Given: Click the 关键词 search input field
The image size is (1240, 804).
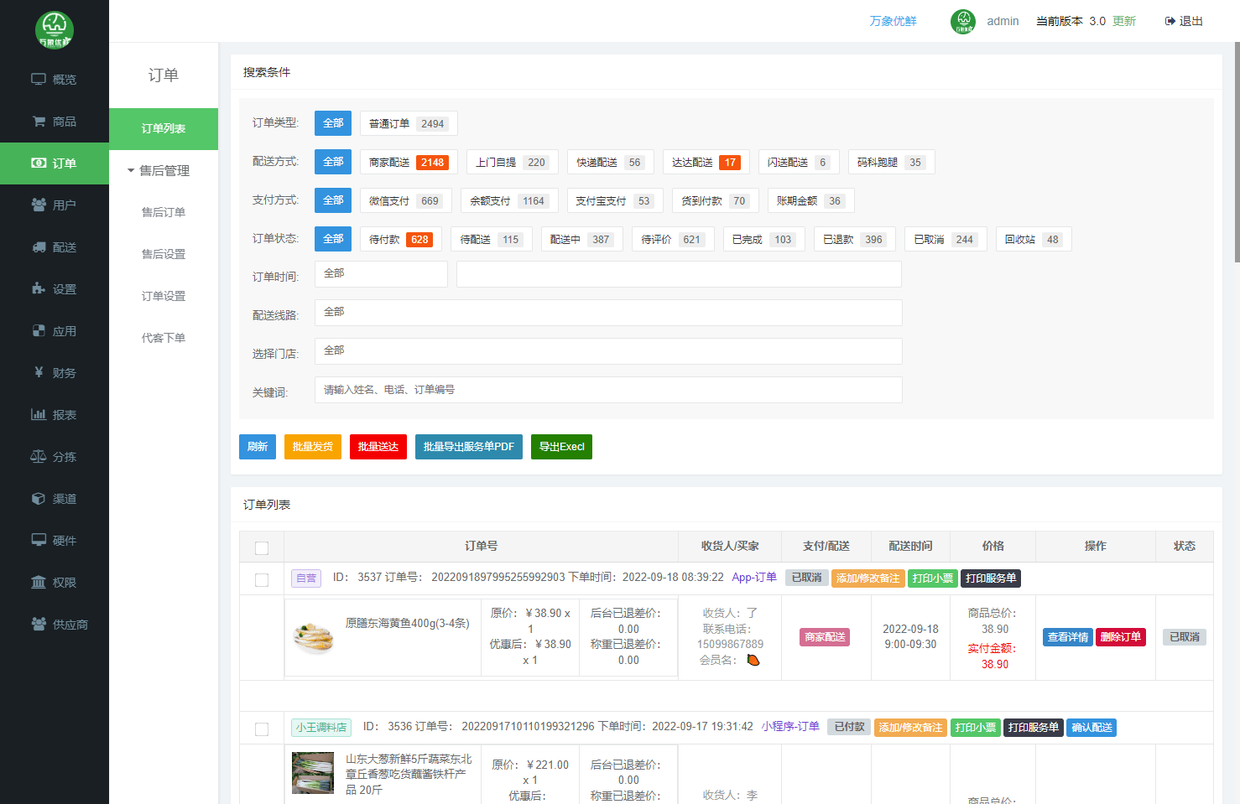Looking at the screenshot, I should 607,390.
